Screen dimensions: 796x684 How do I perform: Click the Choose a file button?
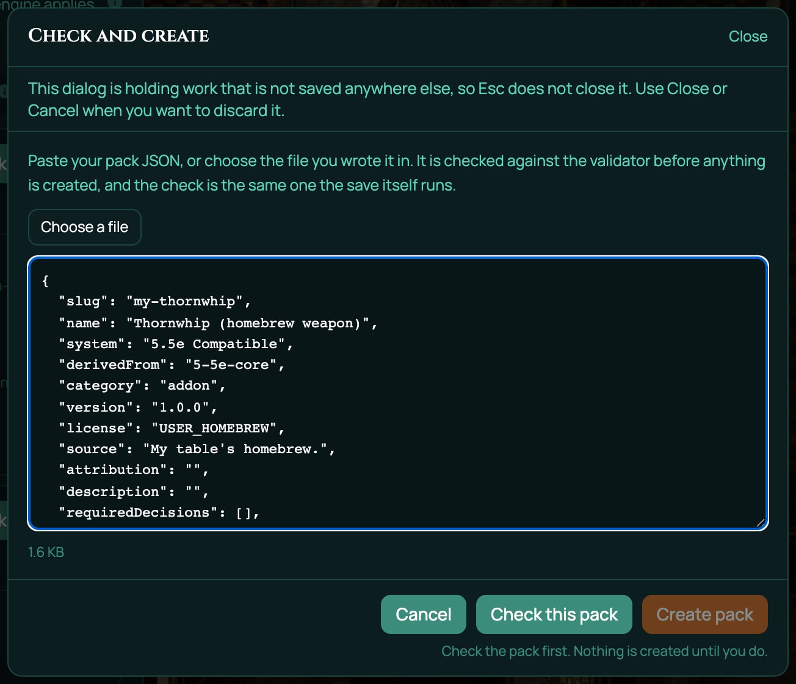tap(85, 227)
